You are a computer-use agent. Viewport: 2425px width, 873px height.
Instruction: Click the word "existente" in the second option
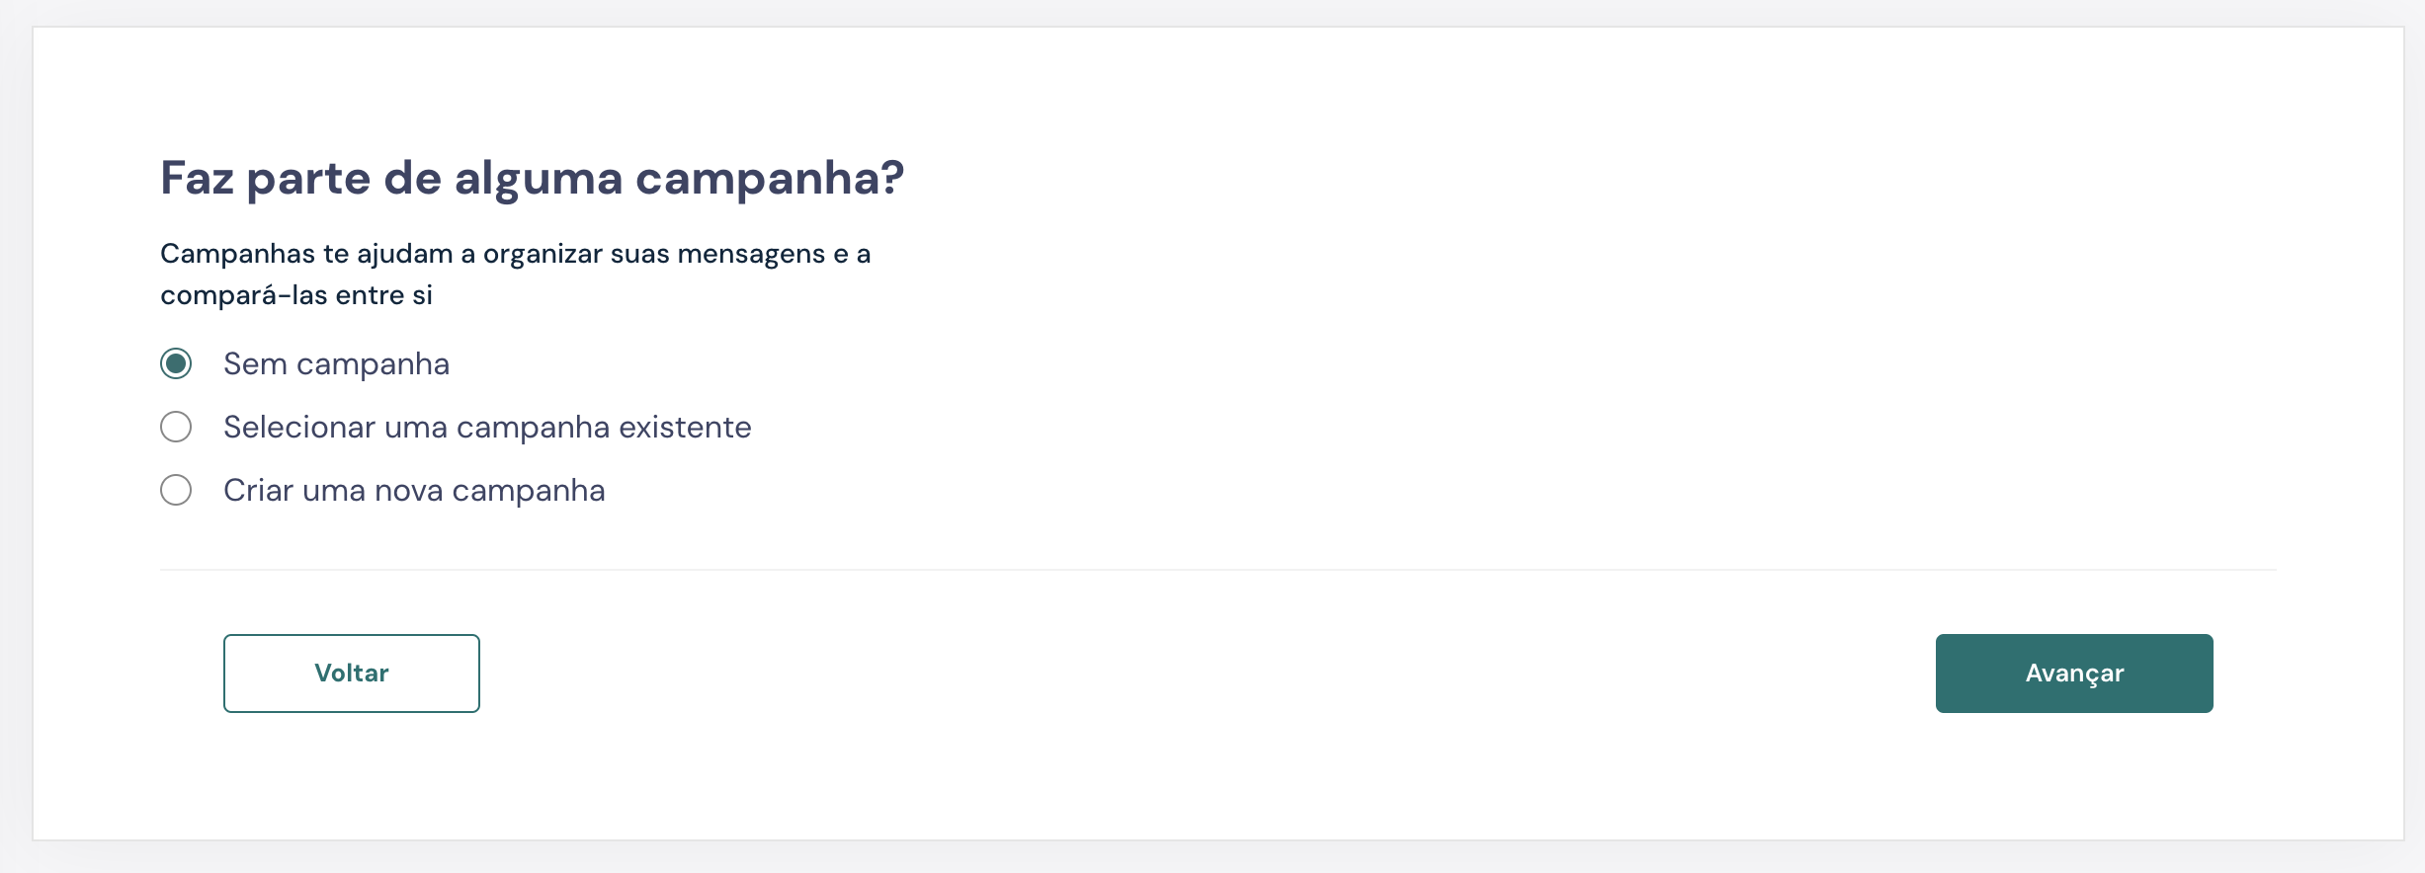click(x=685, y=428)
